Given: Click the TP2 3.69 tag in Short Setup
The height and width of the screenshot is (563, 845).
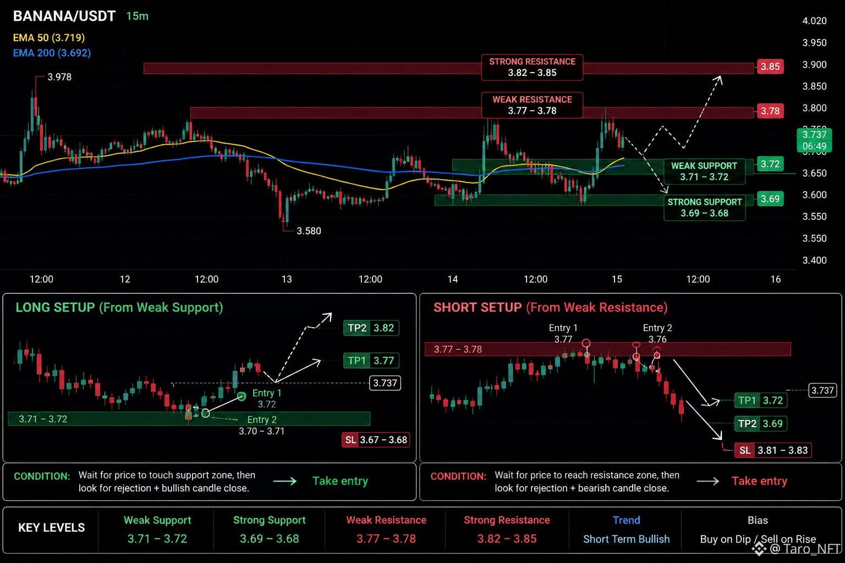Looking at the screenshot, I should coord(761,423).
